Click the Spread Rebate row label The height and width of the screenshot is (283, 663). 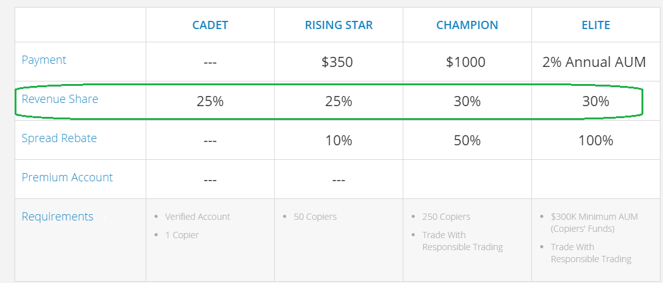(59, 138)
